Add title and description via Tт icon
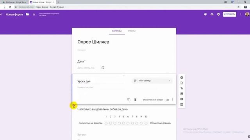 click(182, 88)
